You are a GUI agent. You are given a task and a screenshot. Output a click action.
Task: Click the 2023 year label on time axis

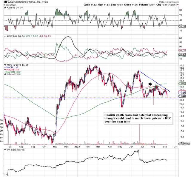pos(77,147)
